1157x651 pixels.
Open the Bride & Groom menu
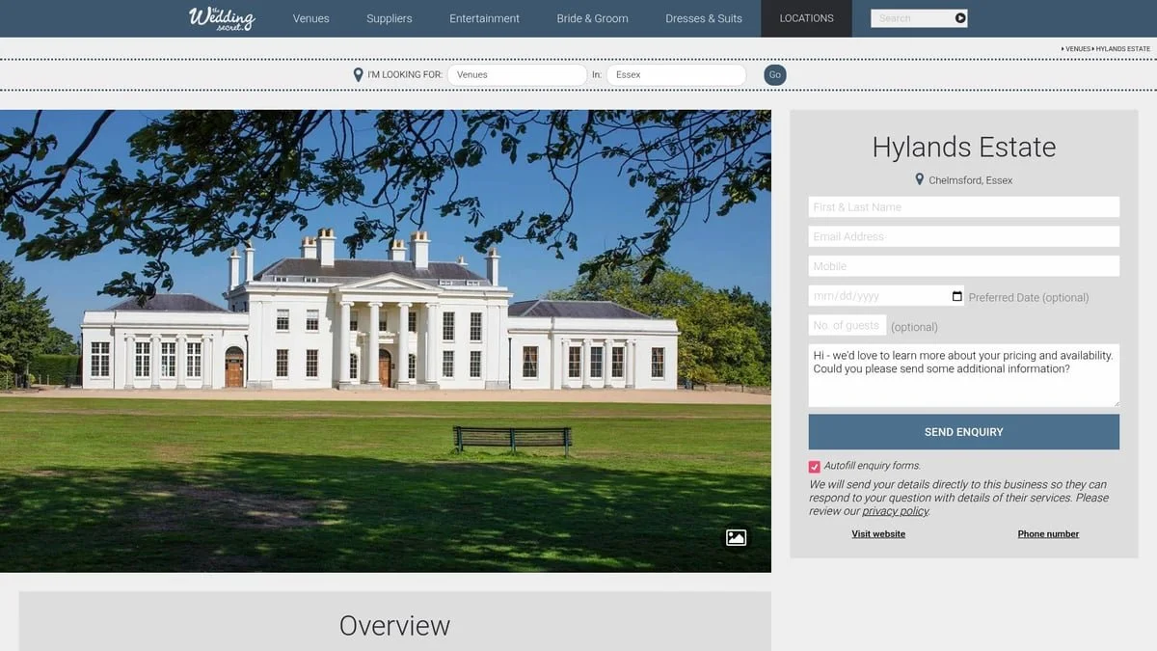pyautogui.click(x=592, y=18)
